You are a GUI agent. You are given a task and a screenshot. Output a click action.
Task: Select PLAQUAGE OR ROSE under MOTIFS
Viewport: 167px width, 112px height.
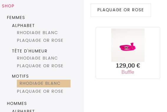(x=40, y=91)
